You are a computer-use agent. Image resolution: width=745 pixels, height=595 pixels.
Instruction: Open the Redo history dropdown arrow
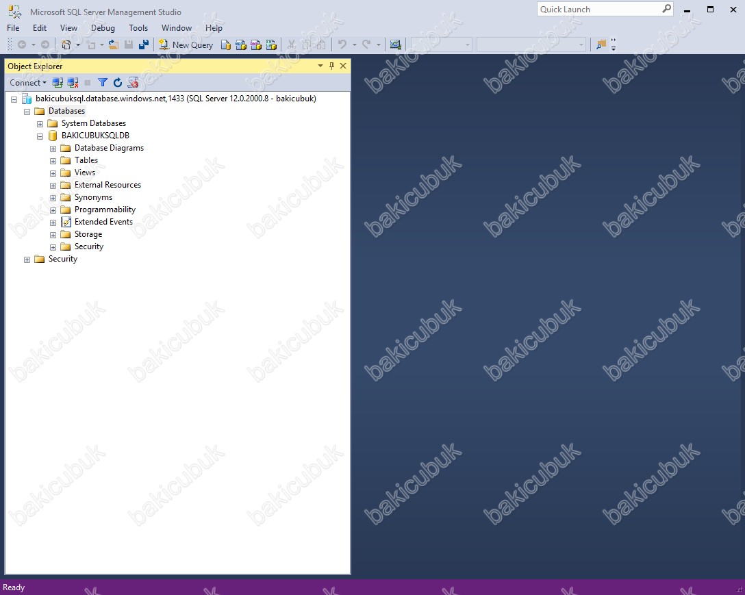click(379, 45)
